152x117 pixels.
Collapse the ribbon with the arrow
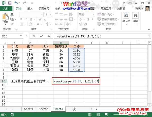click(149, 30)
